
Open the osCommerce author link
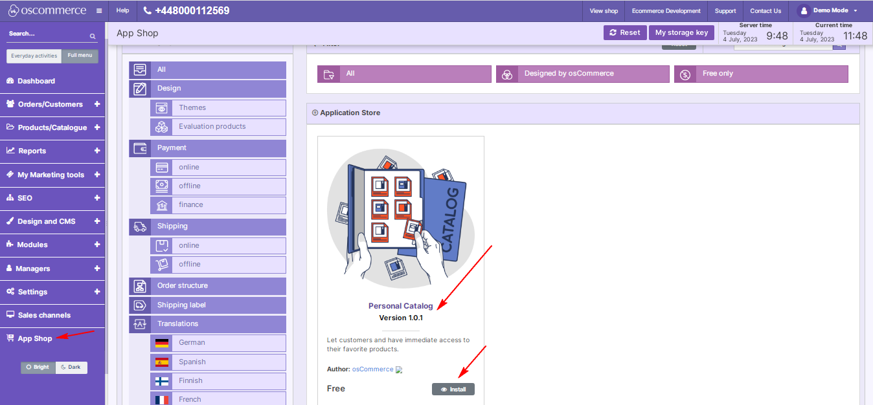tap(372, 369)
